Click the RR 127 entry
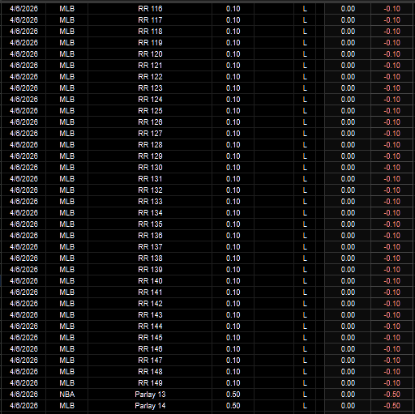Screen dimensions: 415x414 point(150,134)
